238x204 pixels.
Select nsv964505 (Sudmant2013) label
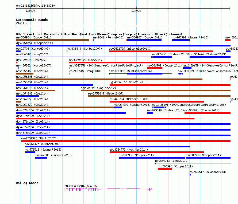132,105
